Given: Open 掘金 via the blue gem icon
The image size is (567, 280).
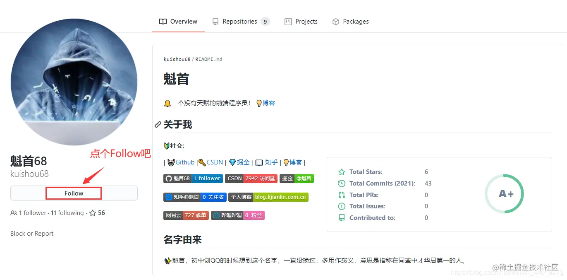Looking at the screenshot, I should pos(233,162).
